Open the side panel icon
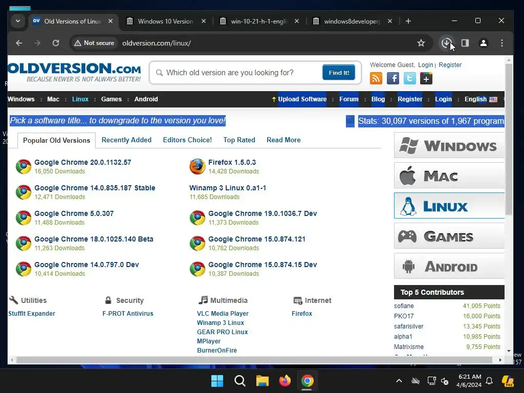Image resolution: width=524 pixels, height=393 pixels. 465,43
